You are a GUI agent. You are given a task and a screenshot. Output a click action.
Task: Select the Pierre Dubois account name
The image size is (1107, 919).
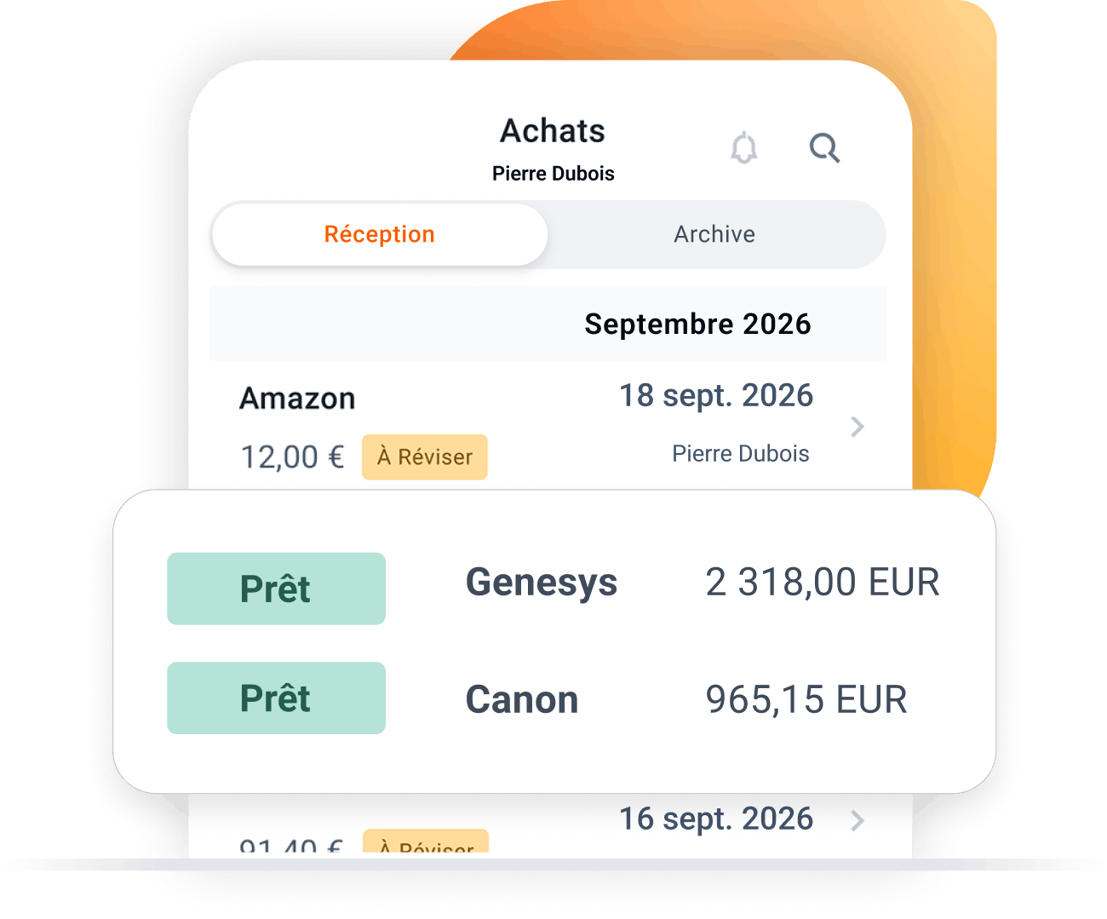tap(553, 173)
